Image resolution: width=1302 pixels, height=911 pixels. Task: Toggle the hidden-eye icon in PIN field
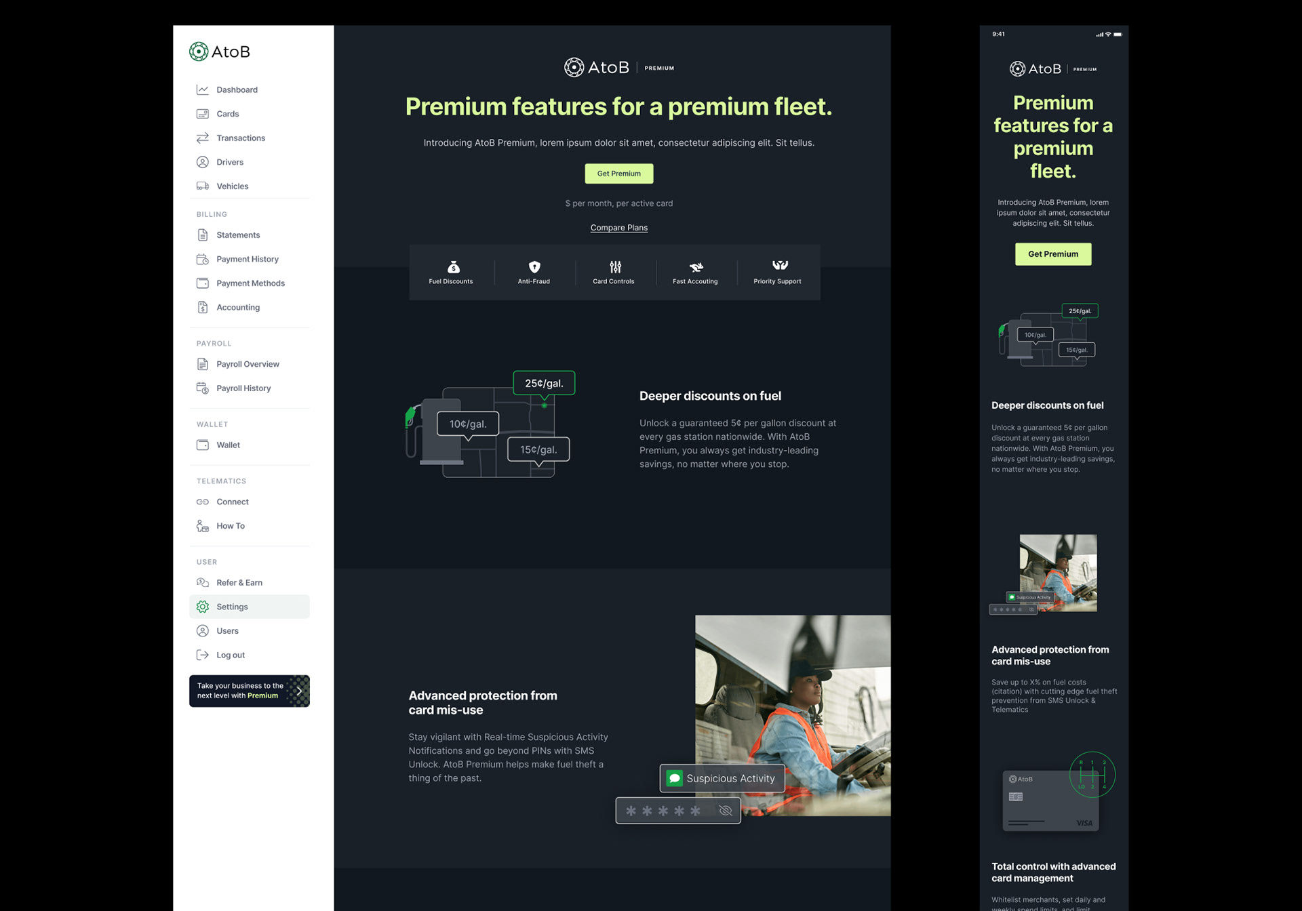(x=726, y=810)
